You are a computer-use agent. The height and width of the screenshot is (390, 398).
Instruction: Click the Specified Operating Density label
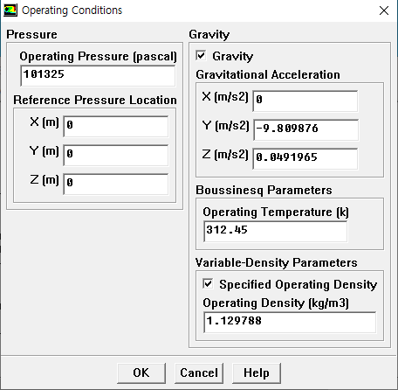[x=298, y=284]
